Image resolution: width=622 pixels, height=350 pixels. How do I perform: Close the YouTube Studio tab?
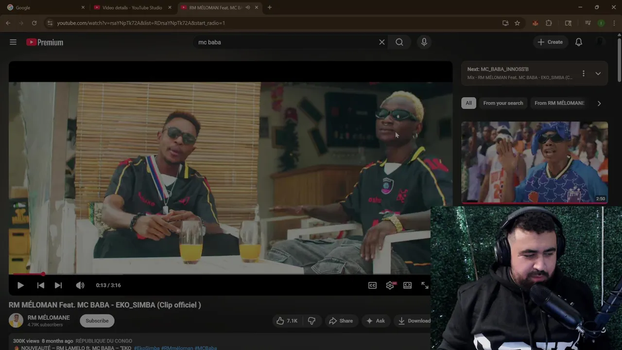coord(169,7)
